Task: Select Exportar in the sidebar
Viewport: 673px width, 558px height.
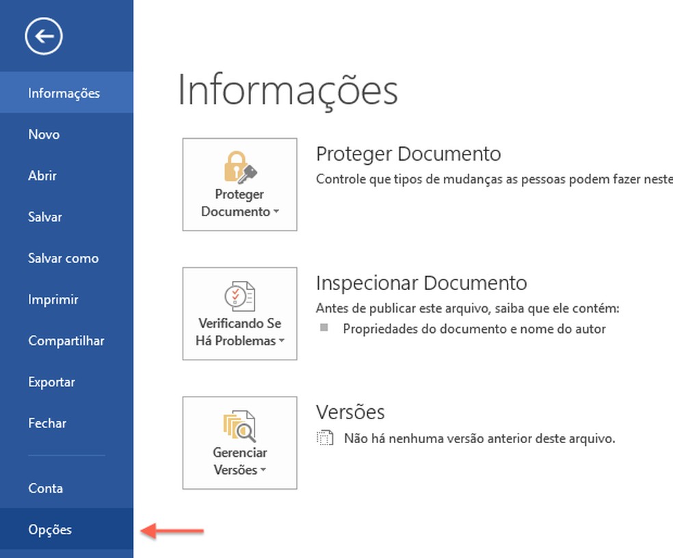Action: pyautogui.click(x=66, y=381)
